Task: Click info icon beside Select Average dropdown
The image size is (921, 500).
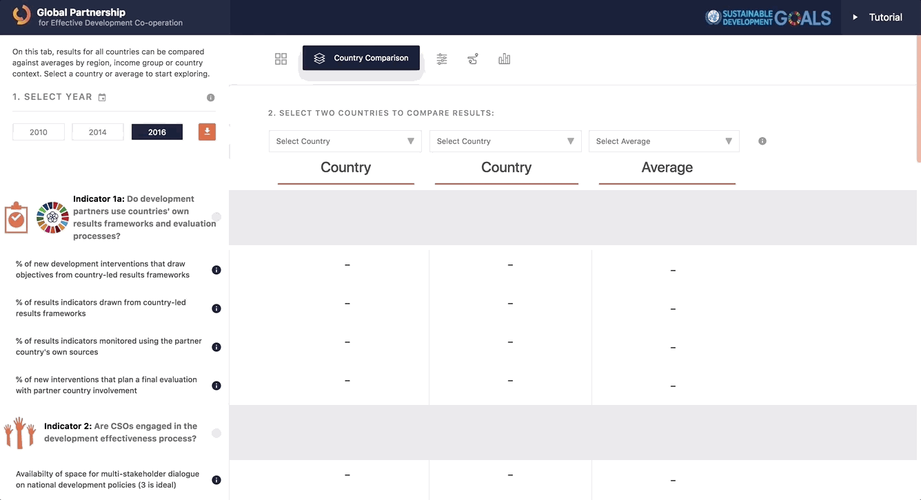Action: pos(762,141)
